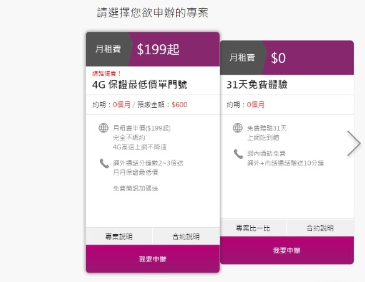Click the $0 monthly fee header
This screenshot has width=365, height=282.
click(x=278, y=58)
